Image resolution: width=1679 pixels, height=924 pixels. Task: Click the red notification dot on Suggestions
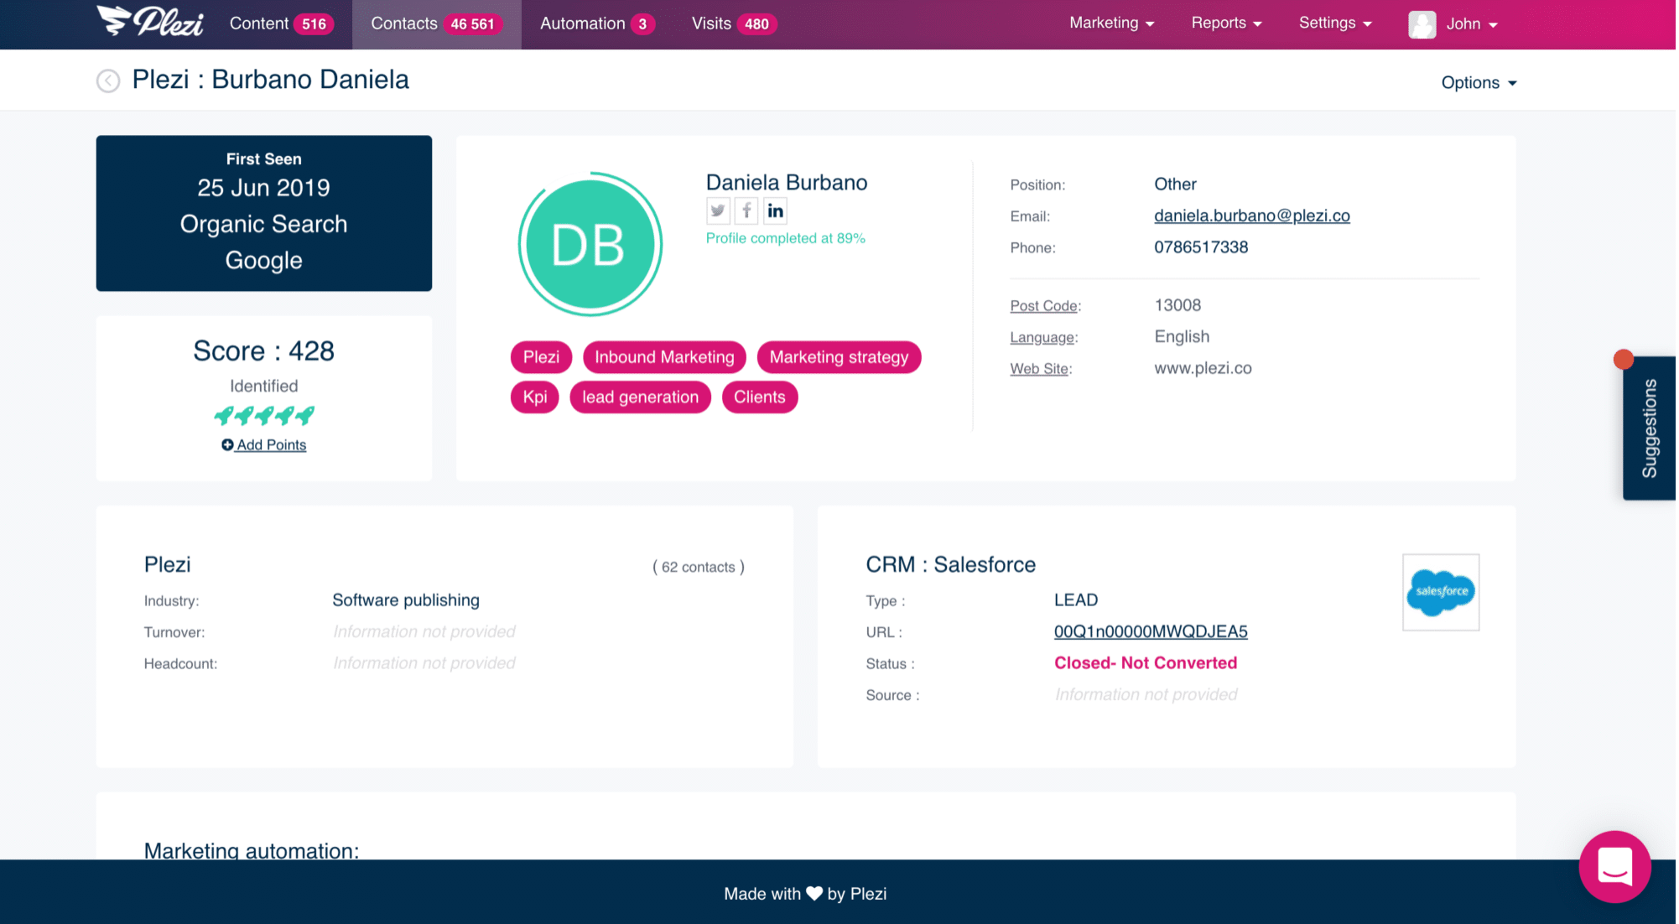[x=1624, y=360]
